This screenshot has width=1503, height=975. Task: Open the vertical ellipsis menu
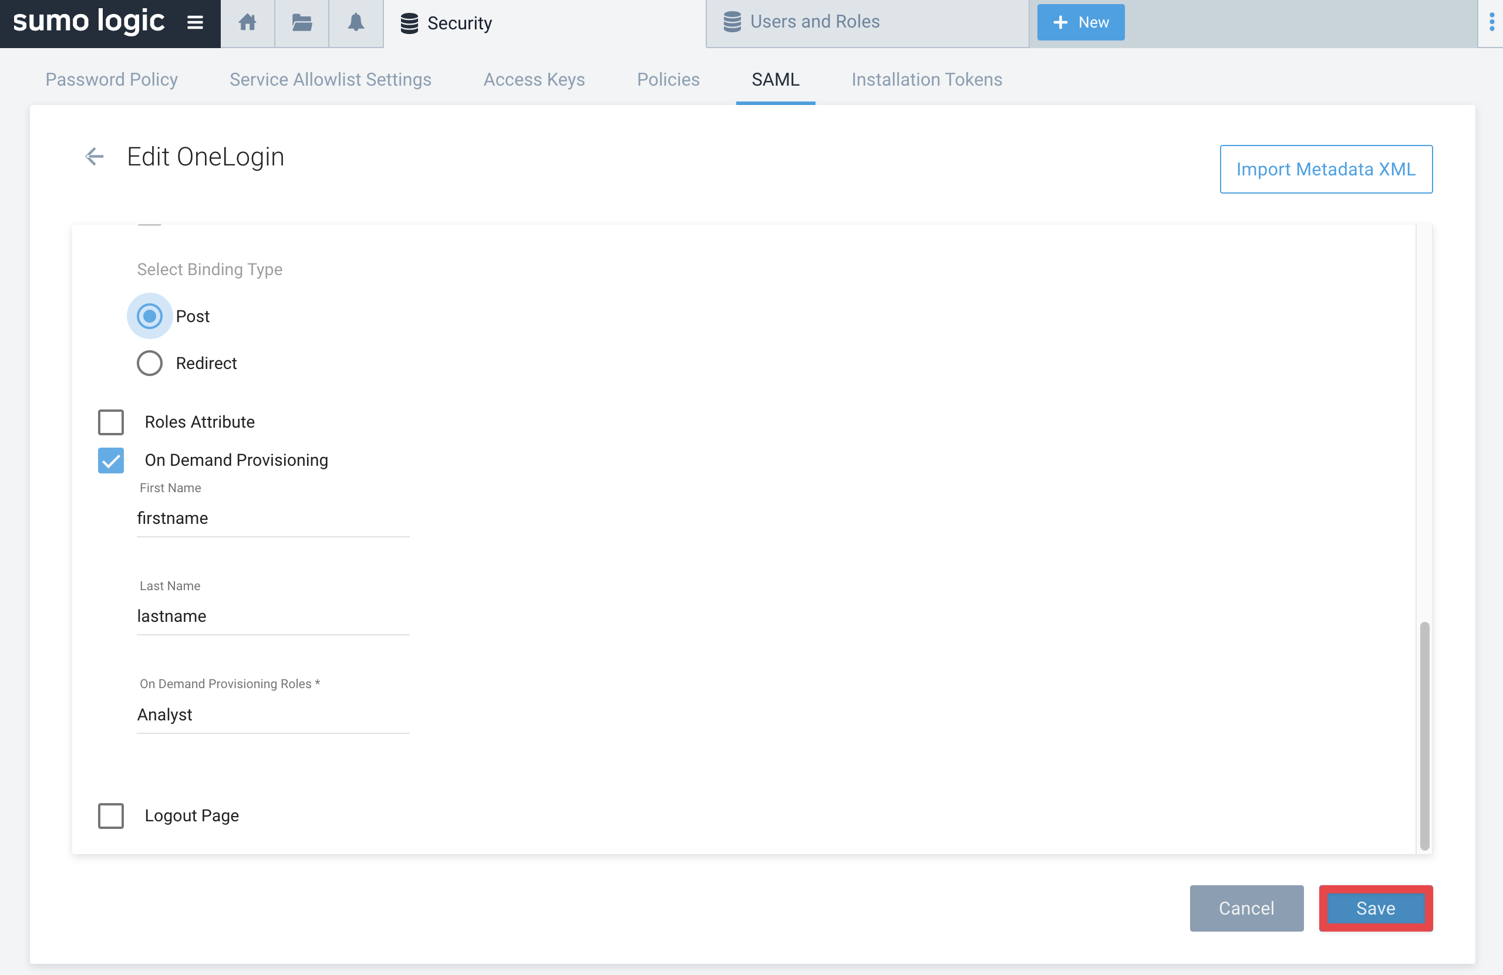1492,23
